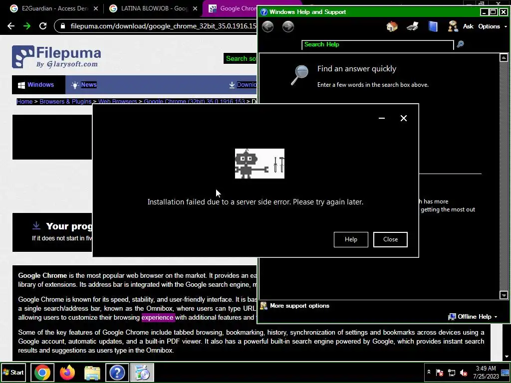The image size is (511, 383).
Task: Click the filepuma.com URL address bar
Action: [x=163, y=26]
